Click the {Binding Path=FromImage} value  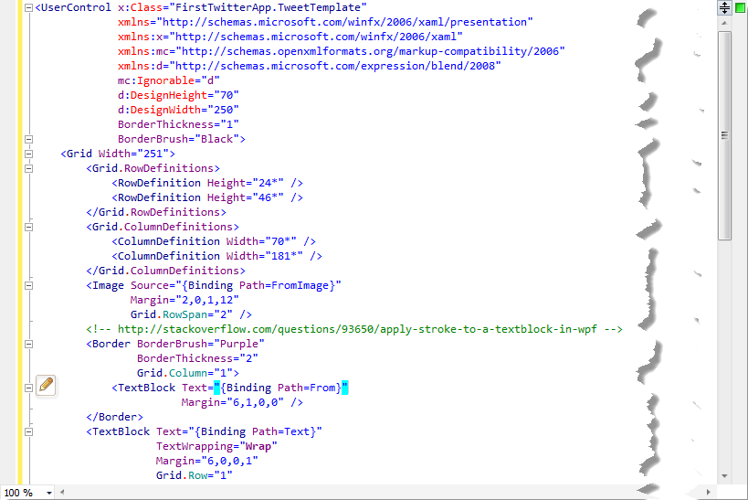(258, 285)
